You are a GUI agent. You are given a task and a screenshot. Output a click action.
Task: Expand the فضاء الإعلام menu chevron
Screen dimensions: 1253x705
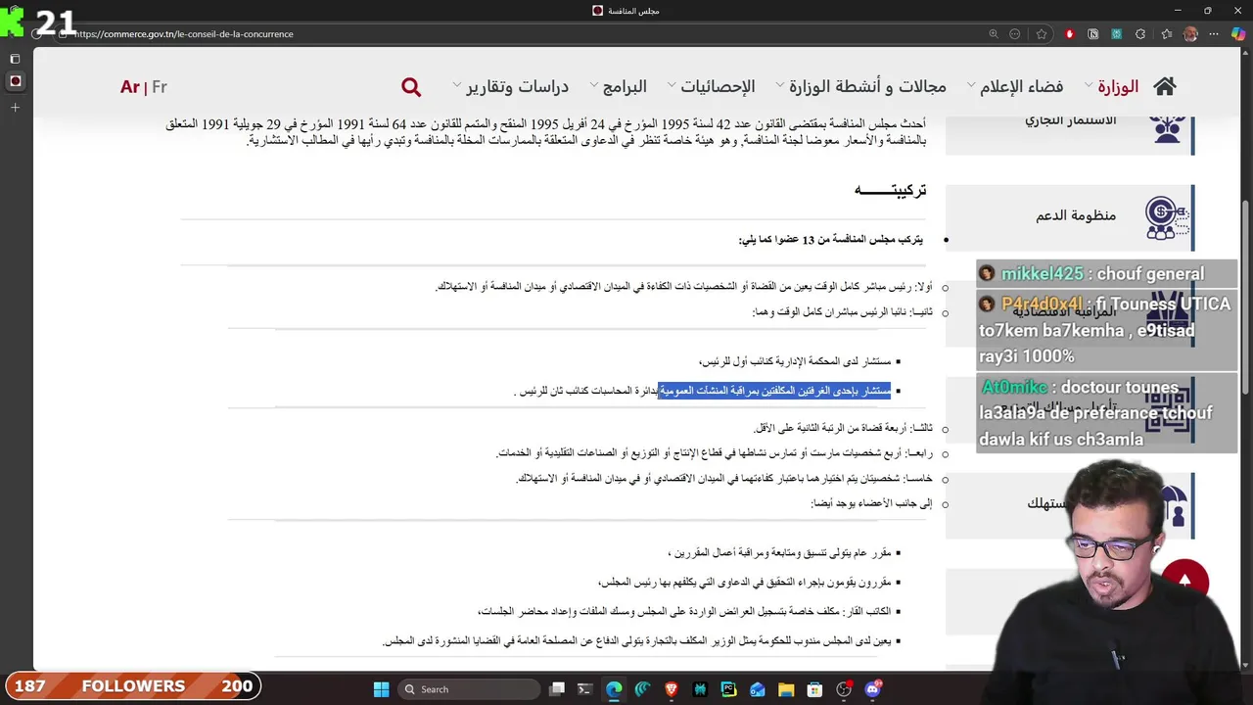point(971,85)
